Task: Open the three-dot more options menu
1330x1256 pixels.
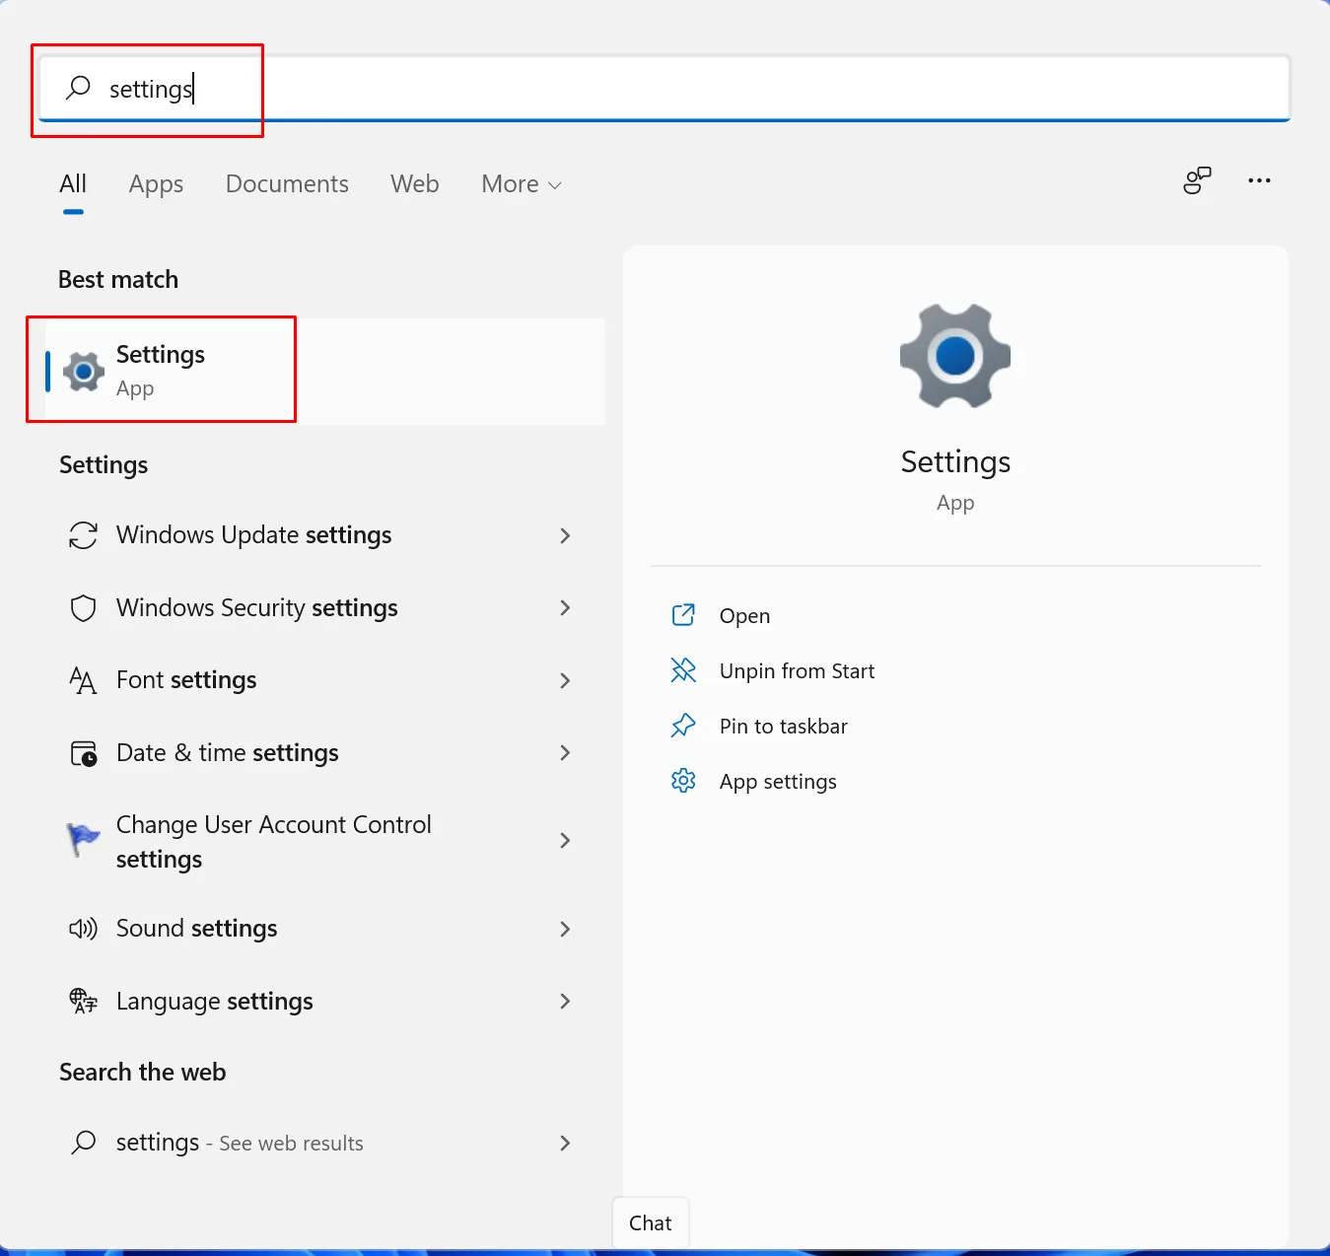Action: (x=1259, y=181)
